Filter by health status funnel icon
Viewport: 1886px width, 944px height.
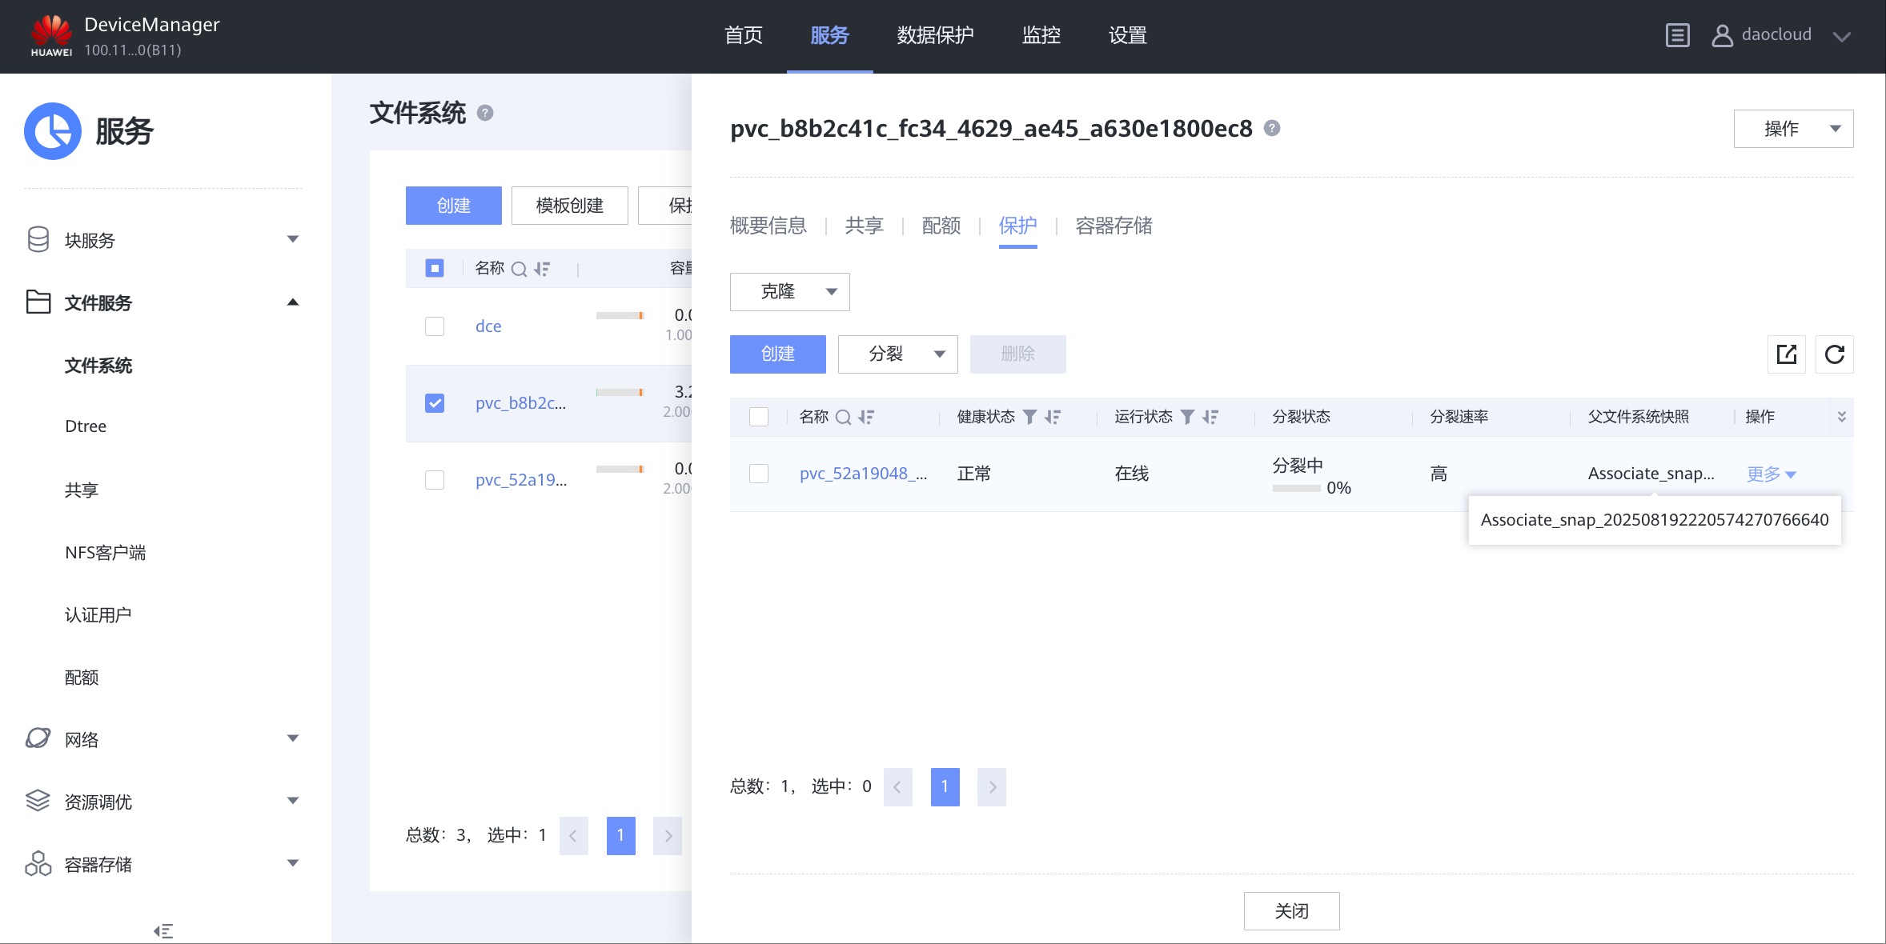[x=1030, y=418]
